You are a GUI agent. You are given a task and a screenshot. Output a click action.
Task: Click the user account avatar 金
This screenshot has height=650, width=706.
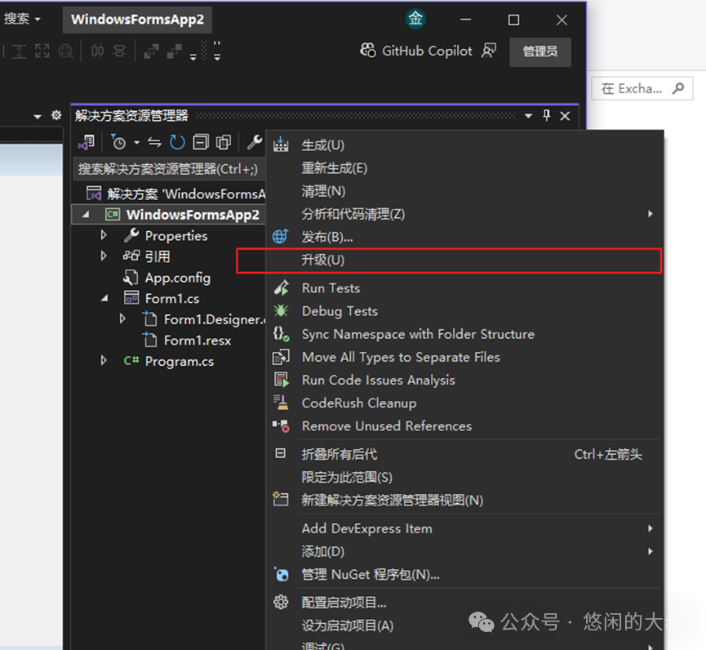point(416,20)
